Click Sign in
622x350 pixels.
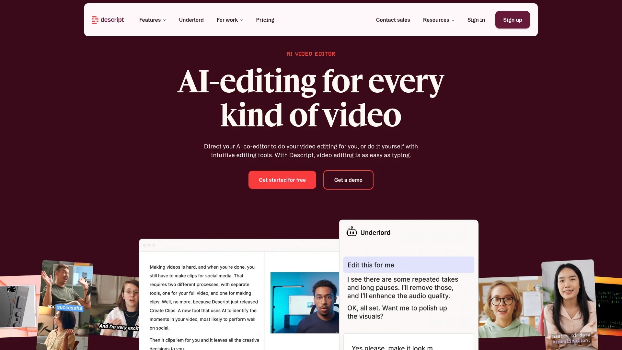pos(476,20)
